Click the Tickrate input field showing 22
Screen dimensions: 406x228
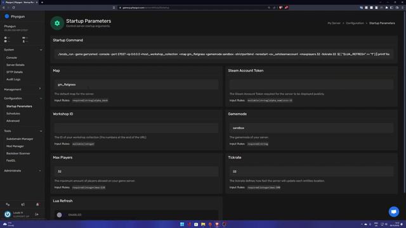coord(311,172)
